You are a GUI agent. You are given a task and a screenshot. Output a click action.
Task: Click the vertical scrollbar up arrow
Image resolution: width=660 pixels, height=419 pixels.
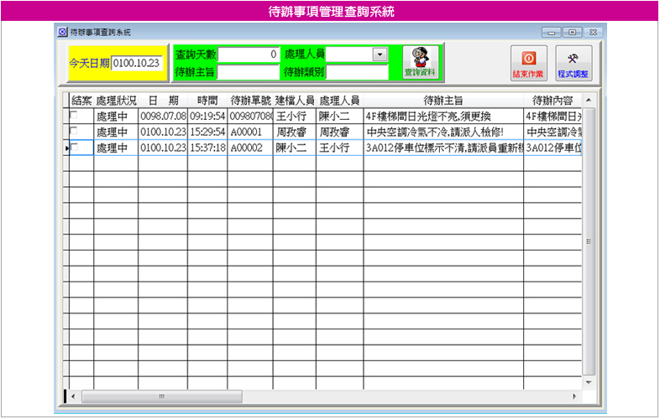(x=588, y=100)
